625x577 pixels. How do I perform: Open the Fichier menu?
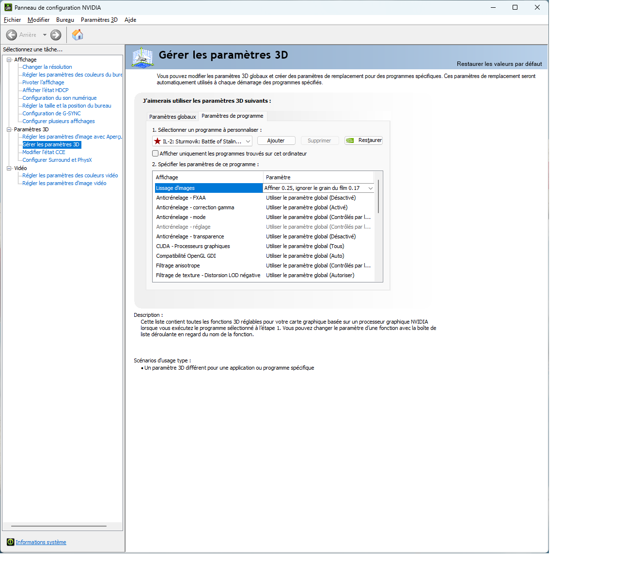pyautogui.click(x=12, y=20)
